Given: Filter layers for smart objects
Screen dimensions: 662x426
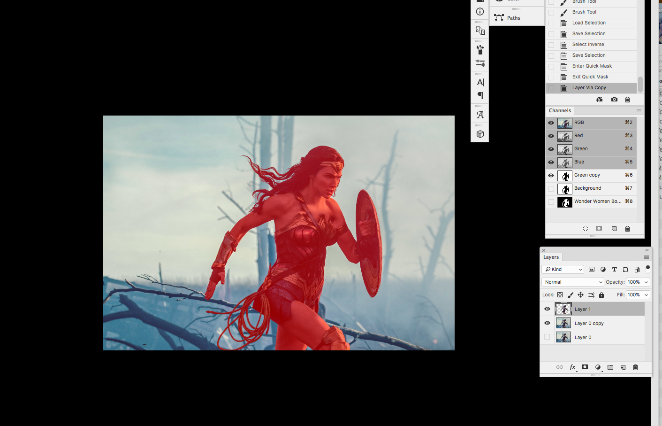Looking at the screenshot, I should pyautogui.click(x=637, y=270).
